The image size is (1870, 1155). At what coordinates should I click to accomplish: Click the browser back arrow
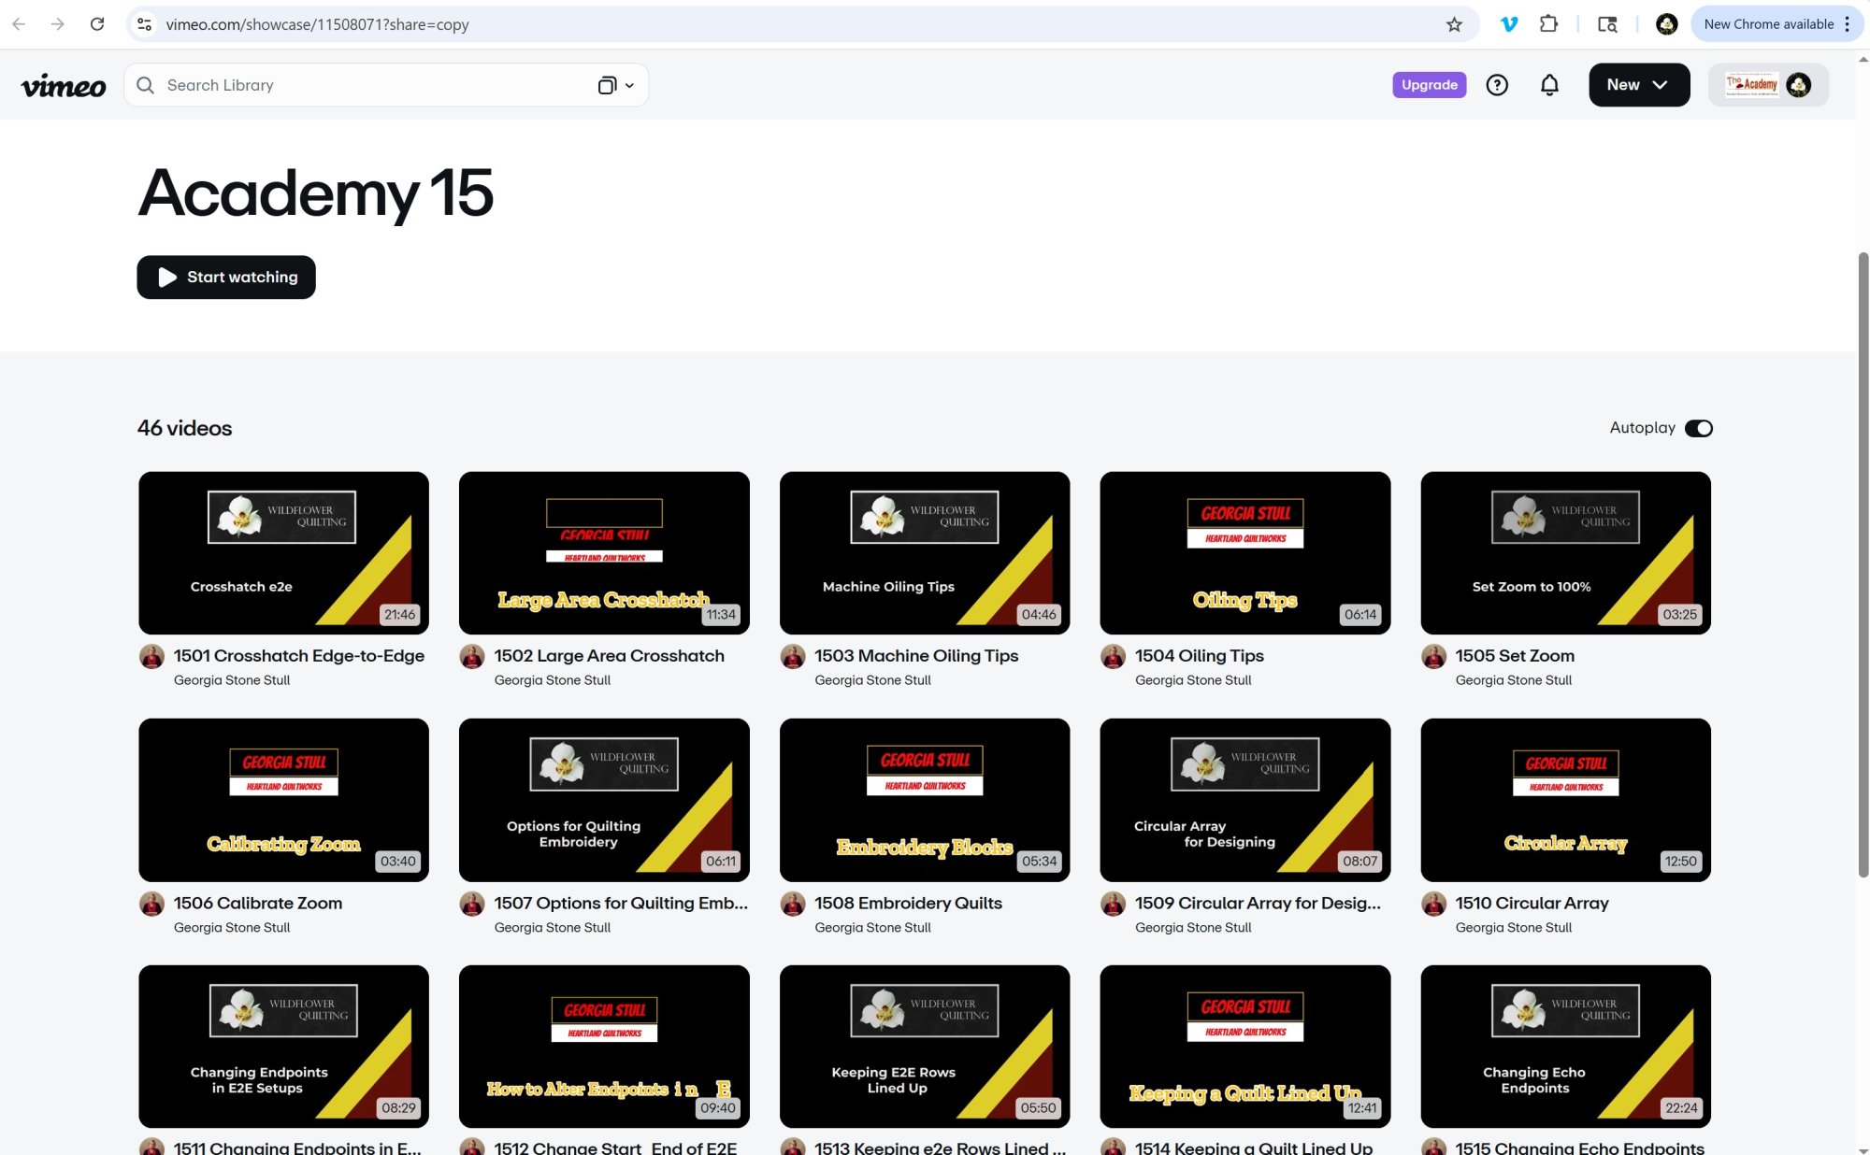click(19, 24)
